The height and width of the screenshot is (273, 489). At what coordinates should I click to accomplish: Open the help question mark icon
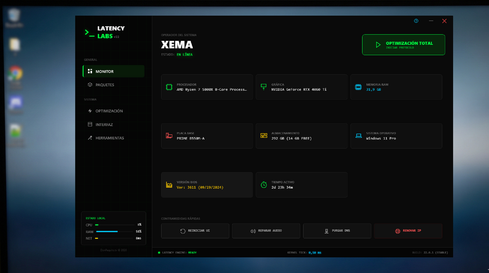click(x=416, y=21)
